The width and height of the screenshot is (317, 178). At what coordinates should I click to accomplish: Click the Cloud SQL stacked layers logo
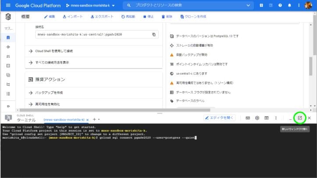[8, 17]
